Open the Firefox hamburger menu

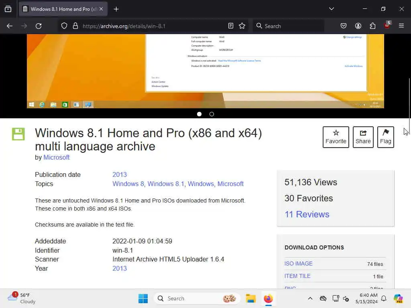pos(401,26)
